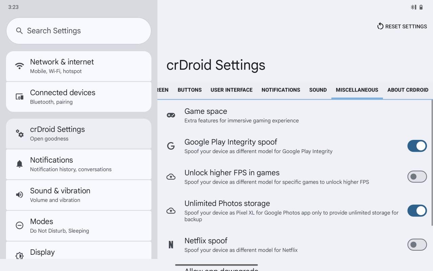Click the Netflix spoof title text
The height and width of the screenshot is (271, 433).
206,241
